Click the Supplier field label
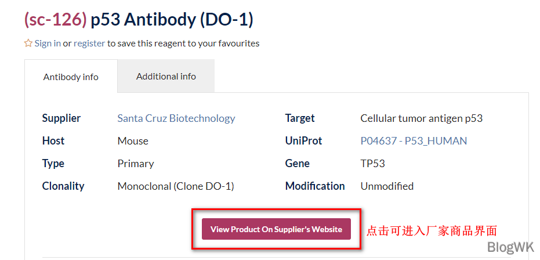Screen dimensions: 540x260 (61, 118)
